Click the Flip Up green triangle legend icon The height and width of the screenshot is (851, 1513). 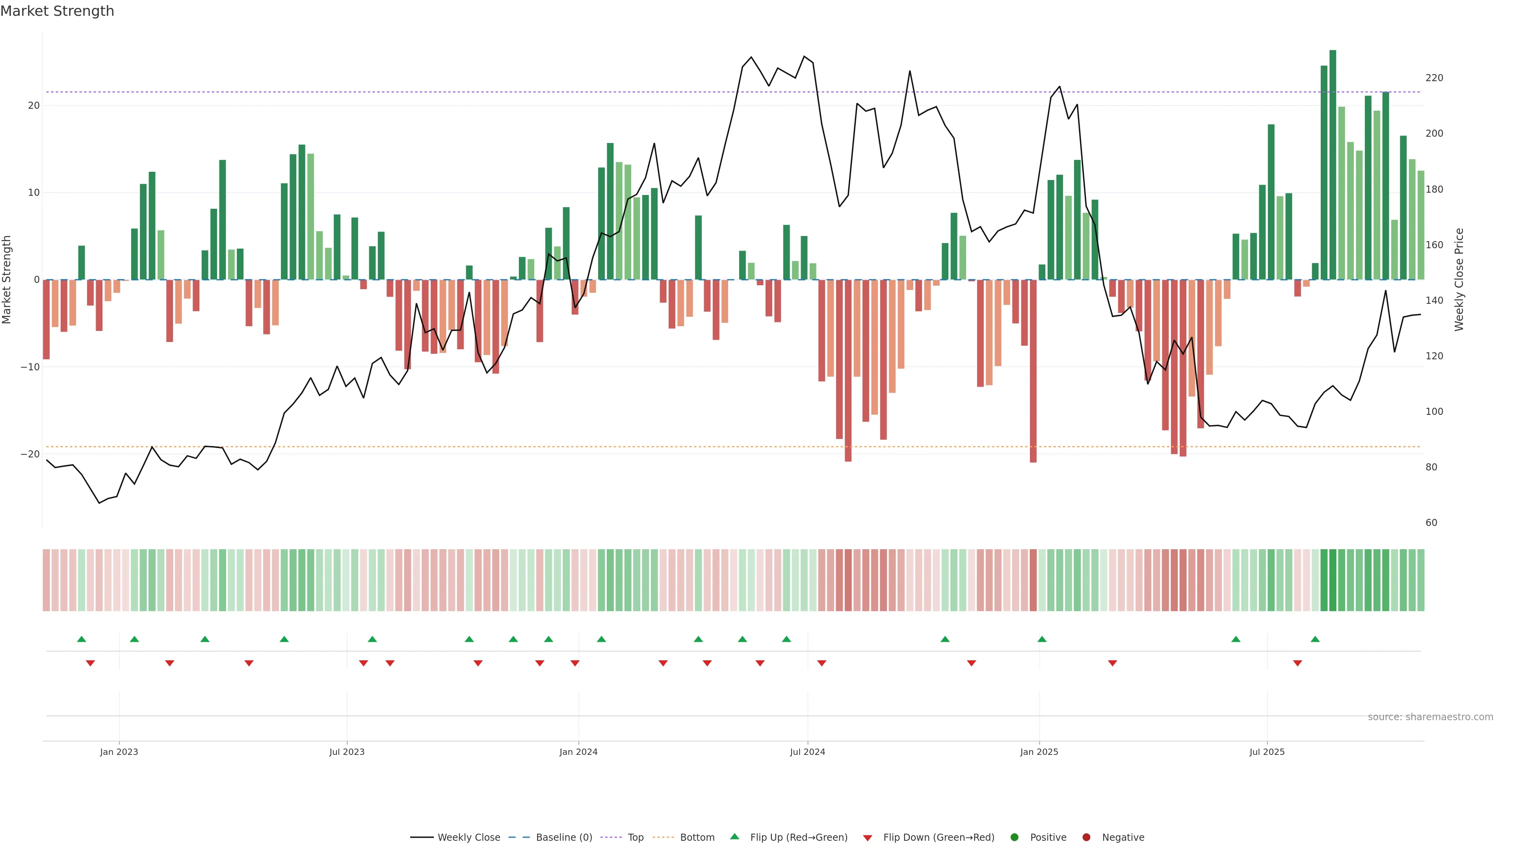pyautogui.click(x=734, y=836)
